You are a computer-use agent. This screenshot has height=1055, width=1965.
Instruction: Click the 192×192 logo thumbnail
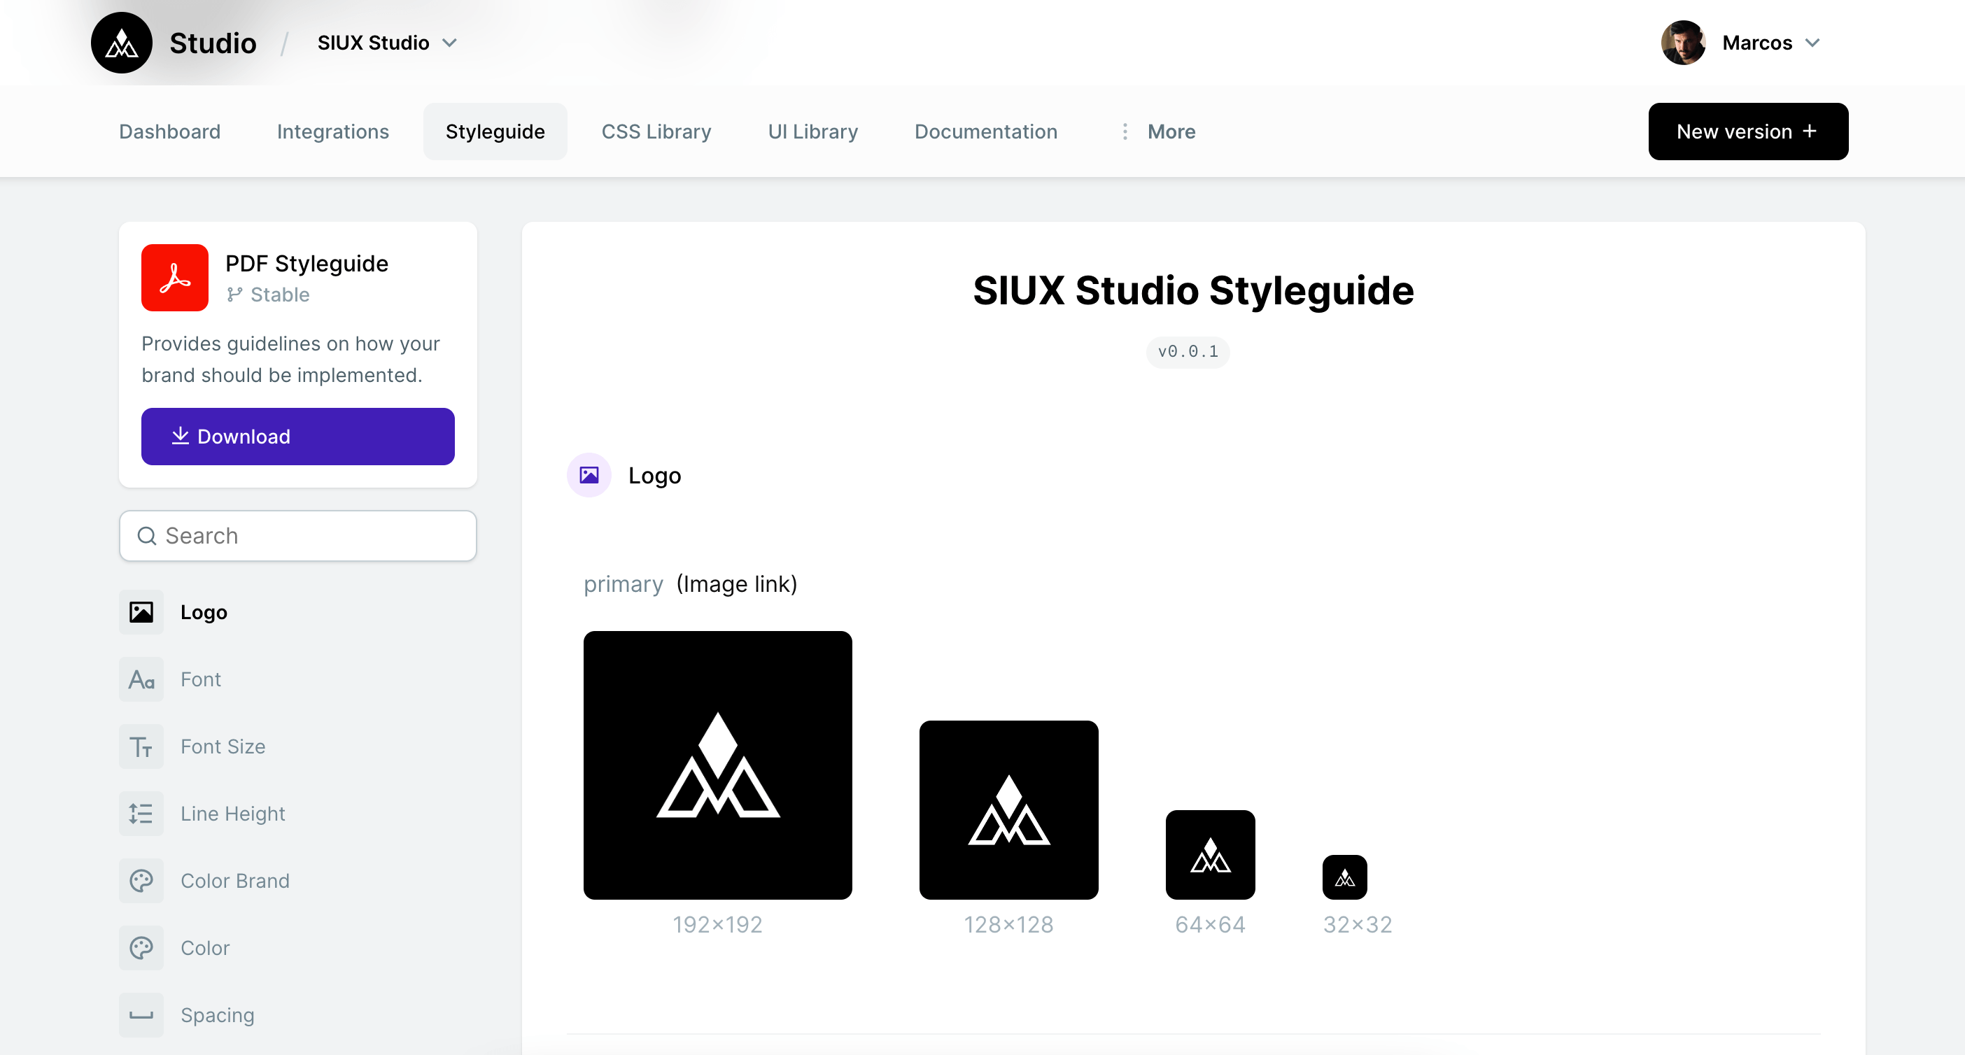click(717, 765)
